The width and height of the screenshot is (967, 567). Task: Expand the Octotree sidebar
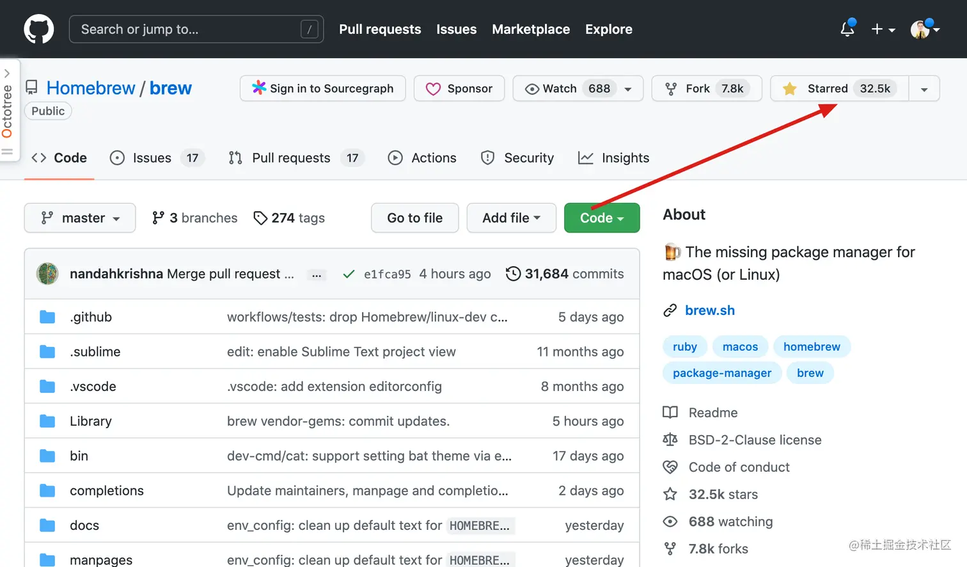point(8,110)
